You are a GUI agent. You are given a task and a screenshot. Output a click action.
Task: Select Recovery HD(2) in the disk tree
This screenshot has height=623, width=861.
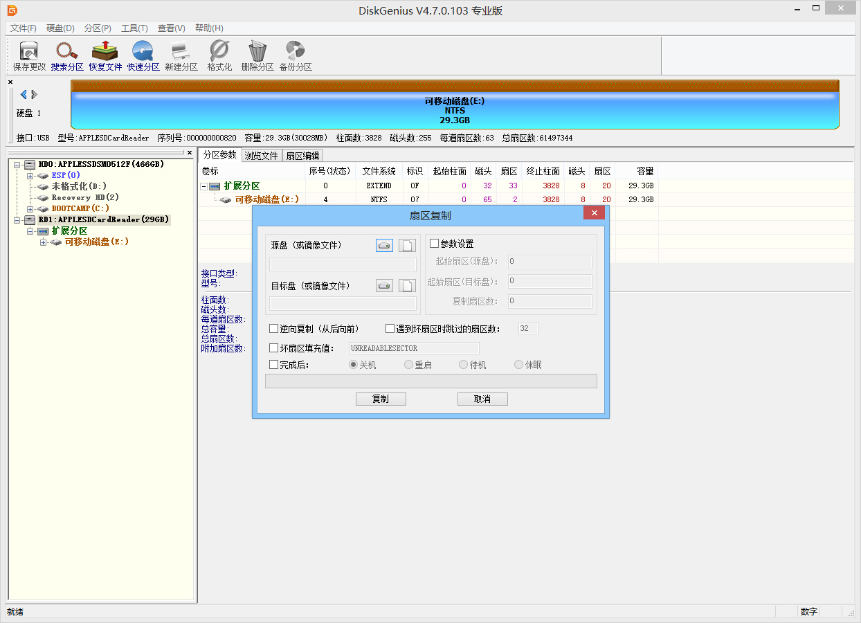click(85, 197)
